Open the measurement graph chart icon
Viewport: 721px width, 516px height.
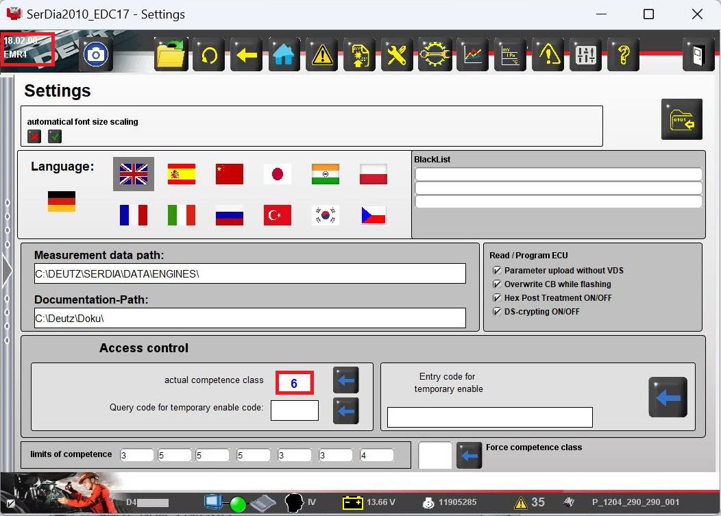[472, 55]
